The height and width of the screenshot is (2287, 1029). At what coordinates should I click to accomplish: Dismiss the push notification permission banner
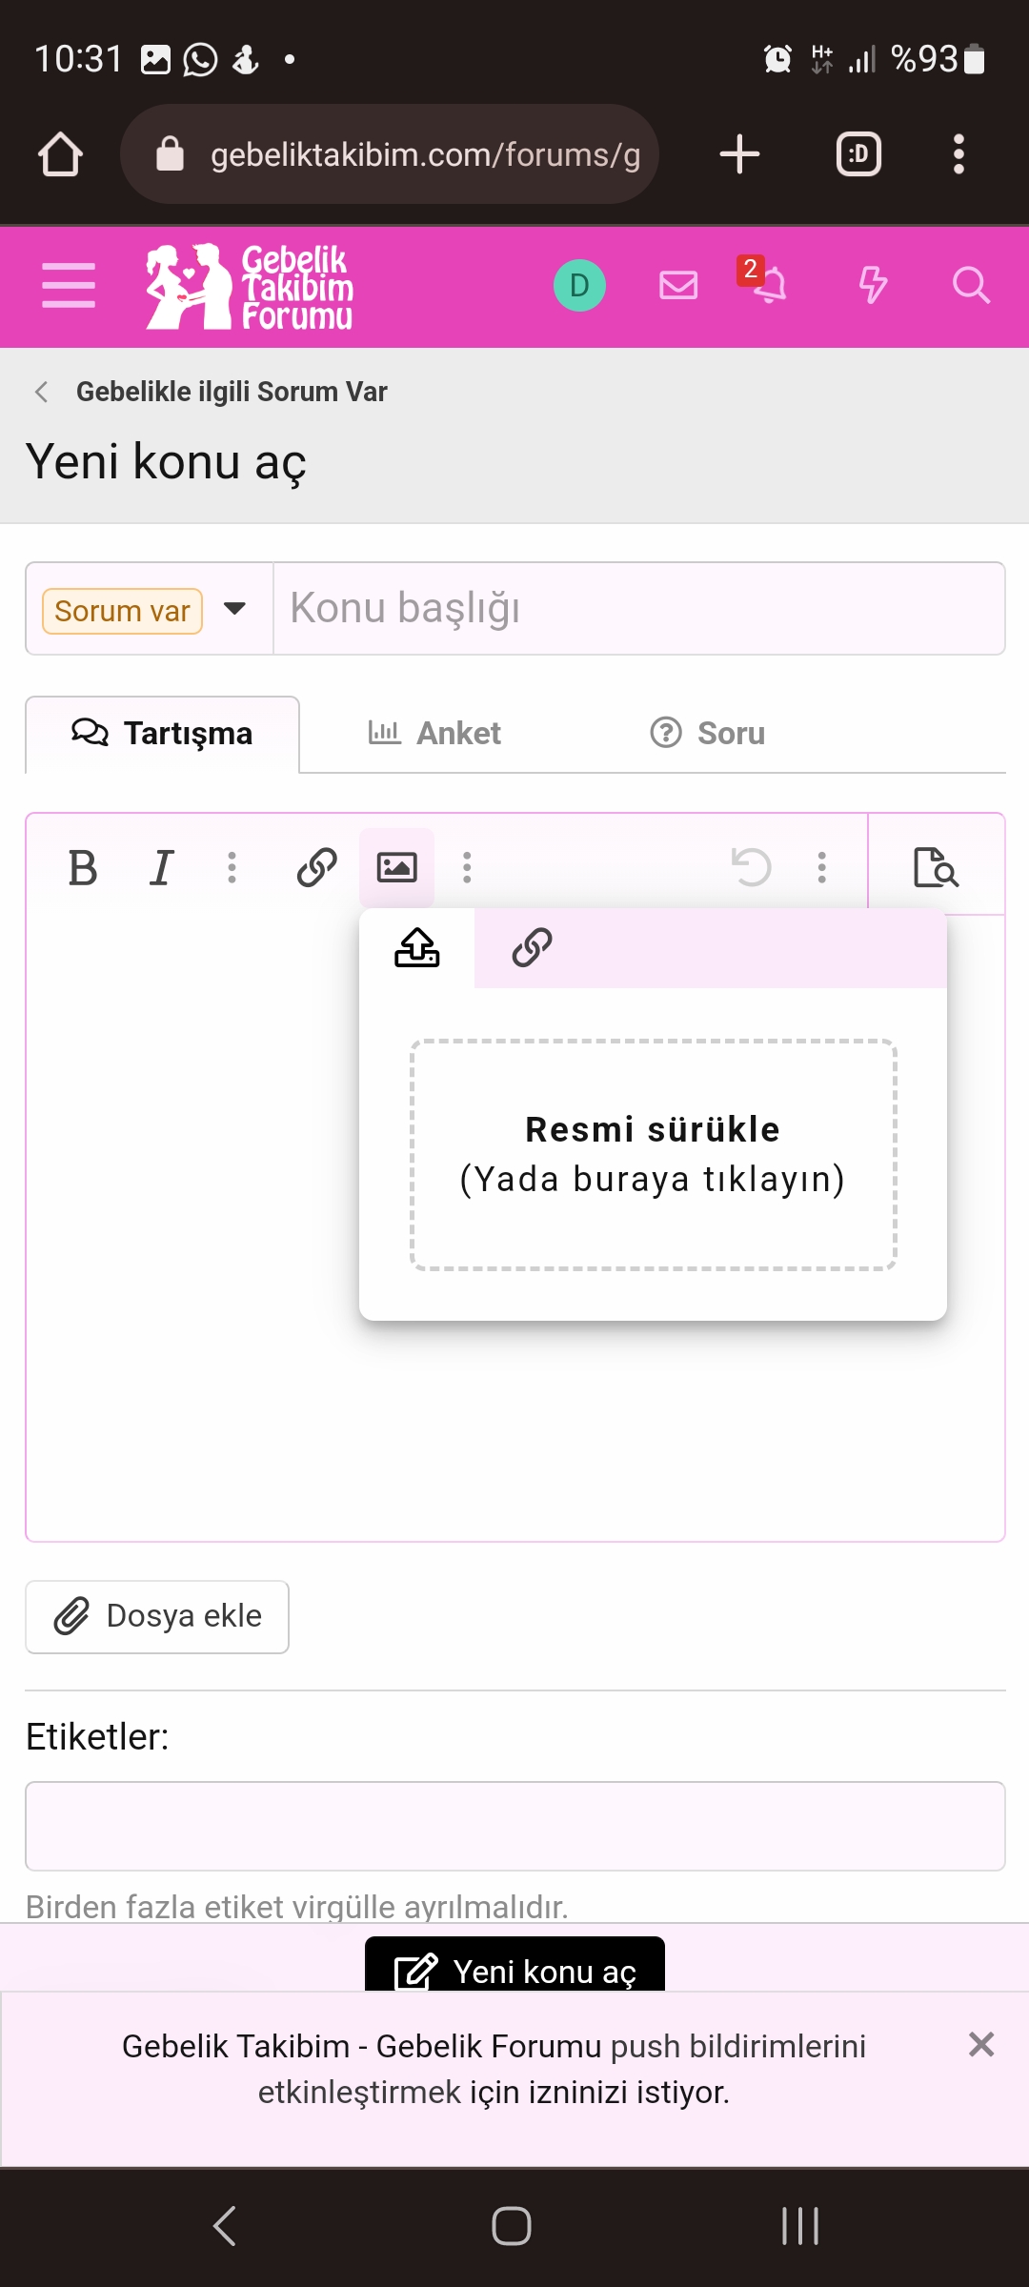point(980,2045)
